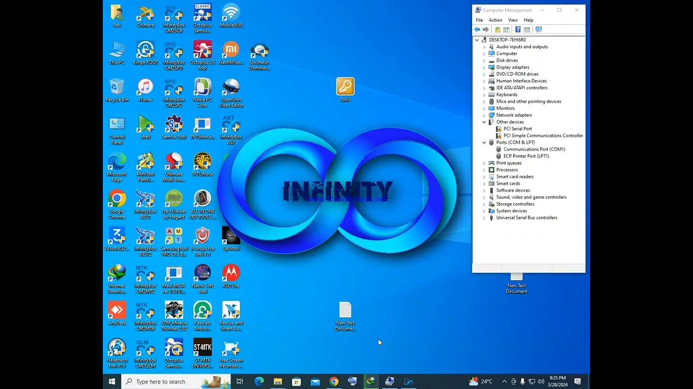Select Communications Port (COM1) entry
Screen dimensions: 693x389
pyautogui.click(x=534, y=149)
